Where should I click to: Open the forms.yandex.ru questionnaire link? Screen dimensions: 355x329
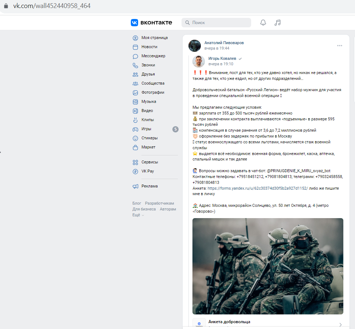(x=258, y=188)
